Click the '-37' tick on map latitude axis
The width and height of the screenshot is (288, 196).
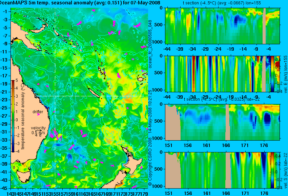(4, 156)
